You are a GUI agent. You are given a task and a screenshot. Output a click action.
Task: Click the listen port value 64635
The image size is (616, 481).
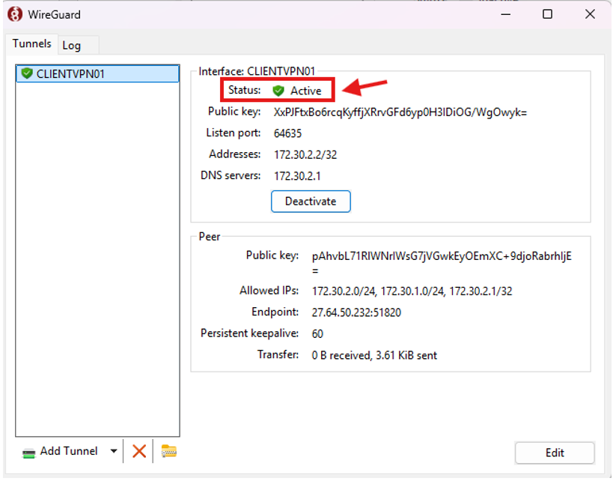click(x=287, y=133)
